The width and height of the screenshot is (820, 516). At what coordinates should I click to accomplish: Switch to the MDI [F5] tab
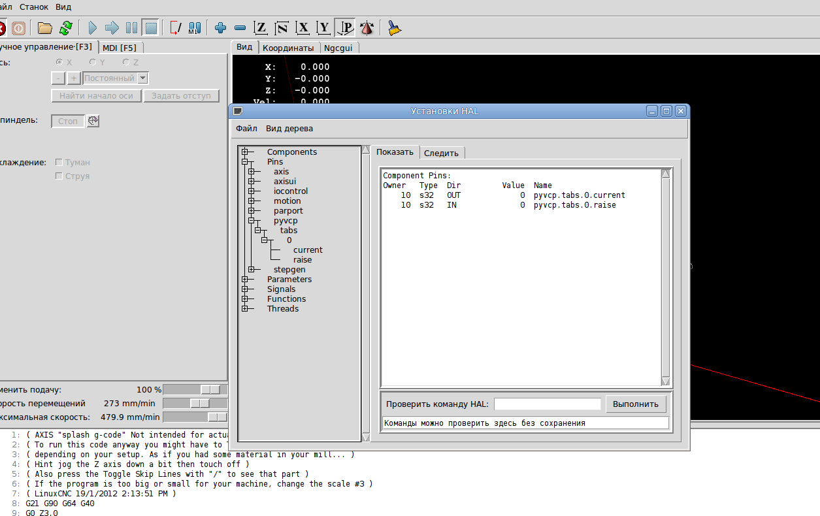point(122,47)
